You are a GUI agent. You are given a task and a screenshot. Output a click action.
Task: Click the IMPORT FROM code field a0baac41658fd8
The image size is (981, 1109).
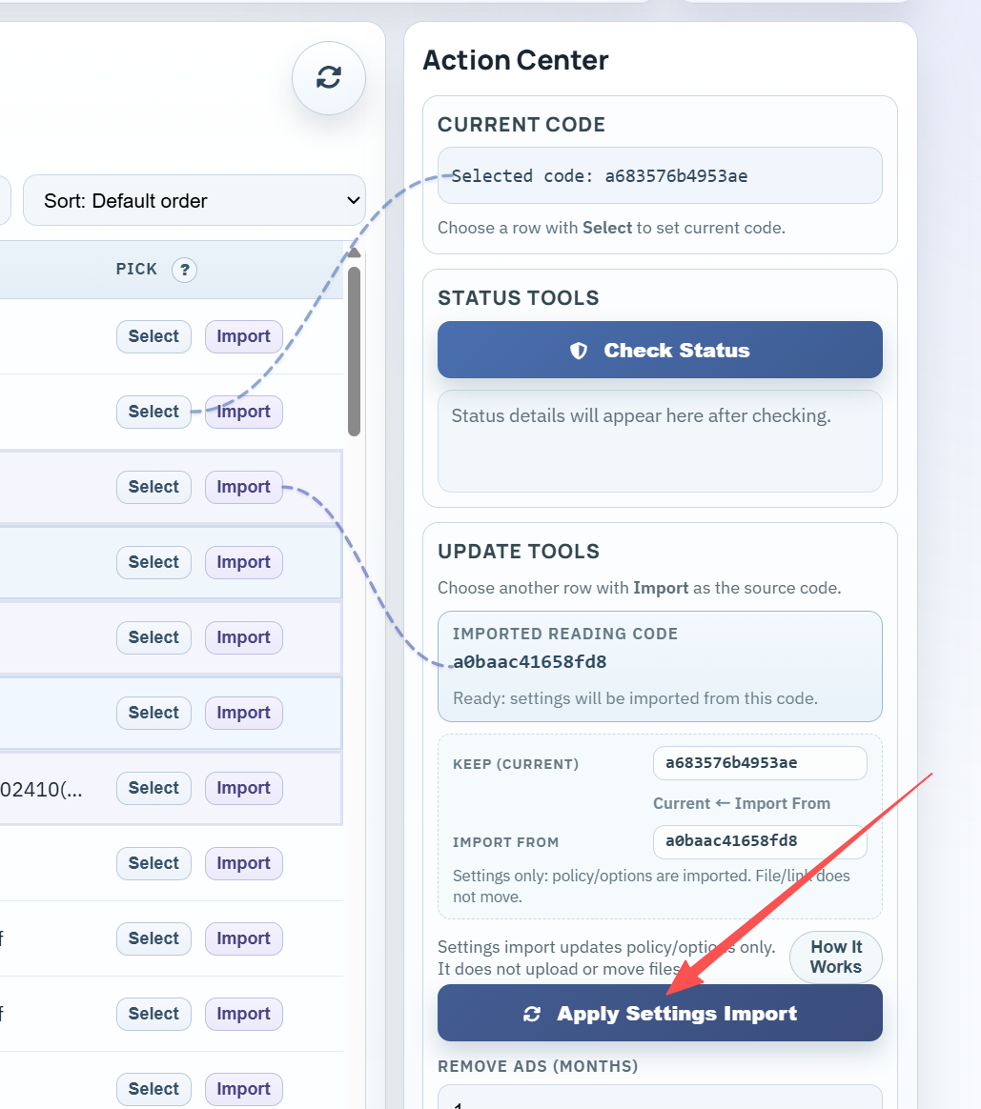pos(760,841)
